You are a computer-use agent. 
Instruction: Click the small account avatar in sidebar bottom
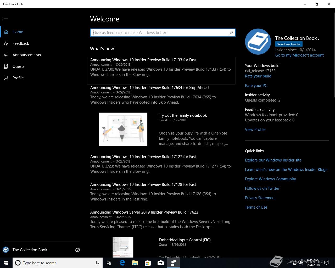point(6,250)
